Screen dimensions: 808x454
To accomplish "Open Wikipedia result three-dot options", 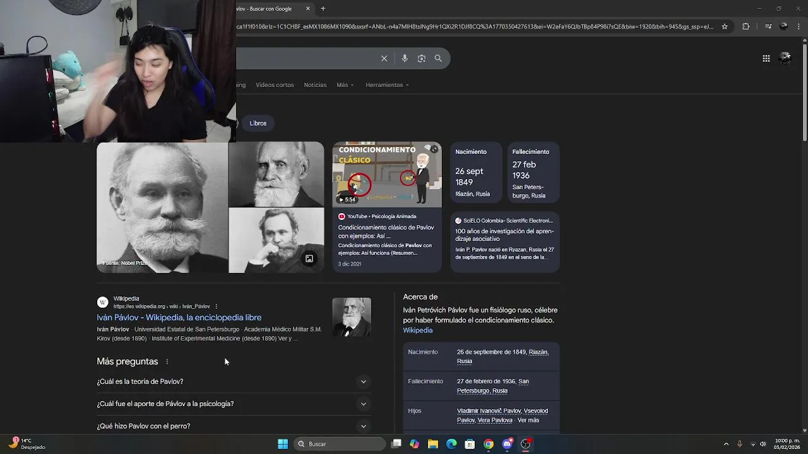I will pyautogui.click(x=216, y=306).
